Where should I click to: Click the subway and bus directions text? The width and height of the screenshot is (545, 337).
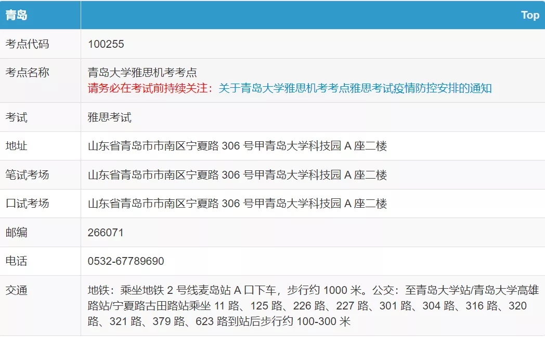[313, 306]
